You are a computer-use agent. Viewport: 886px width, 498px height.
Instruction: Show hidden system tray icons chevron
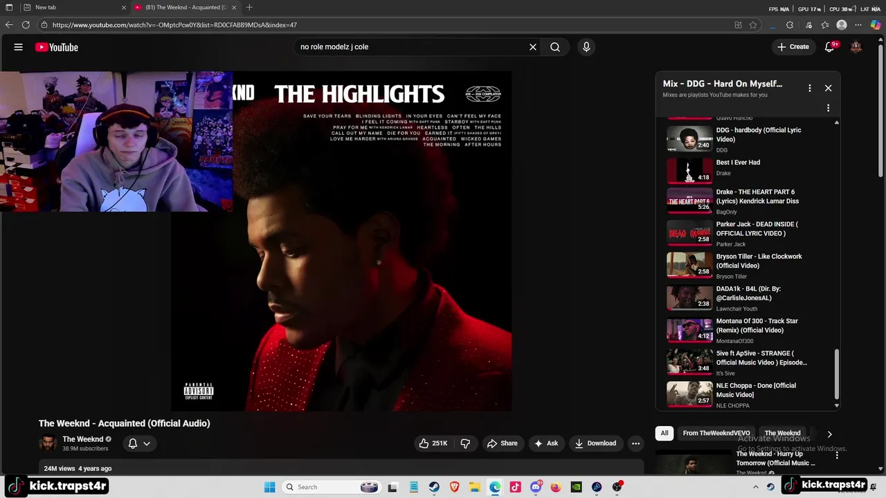pyautogui.click(x=755, y=487)
